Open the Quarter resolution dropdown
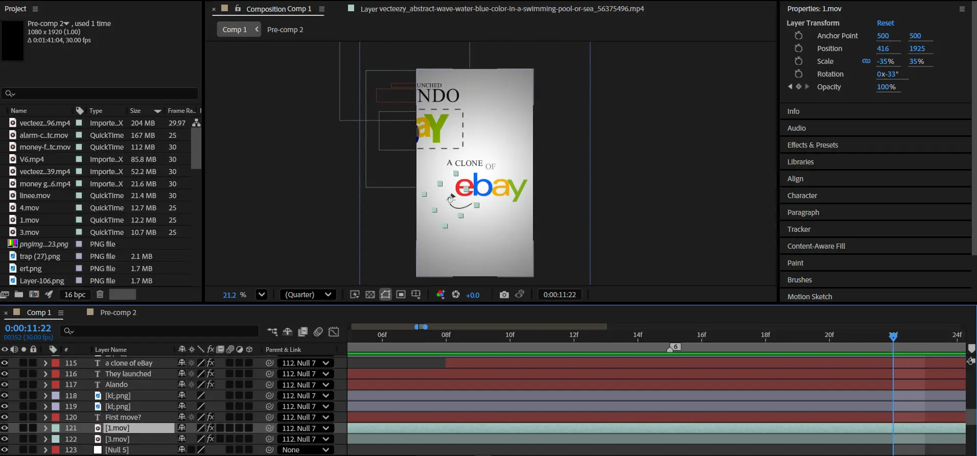Viewport: 977px width, 456px height. click(x=308, y=295)
